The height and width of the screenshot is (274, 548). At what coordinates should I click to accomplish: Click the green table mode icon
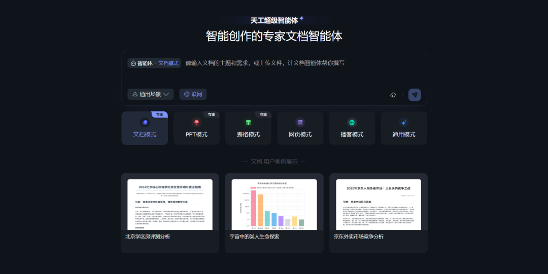(x=248, y=122)
